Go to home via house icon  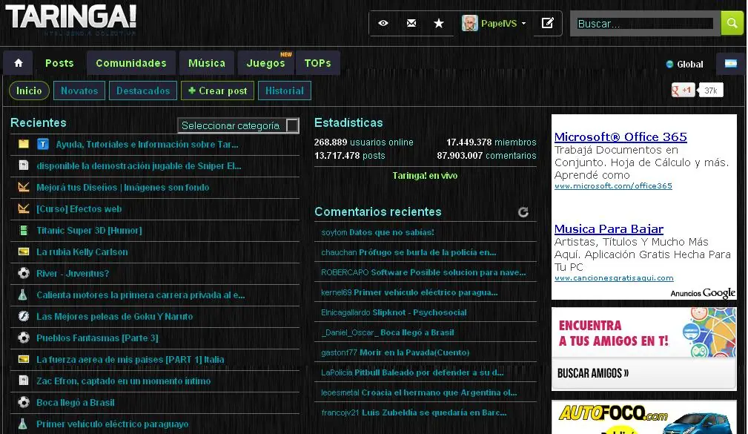click(18, 63)
